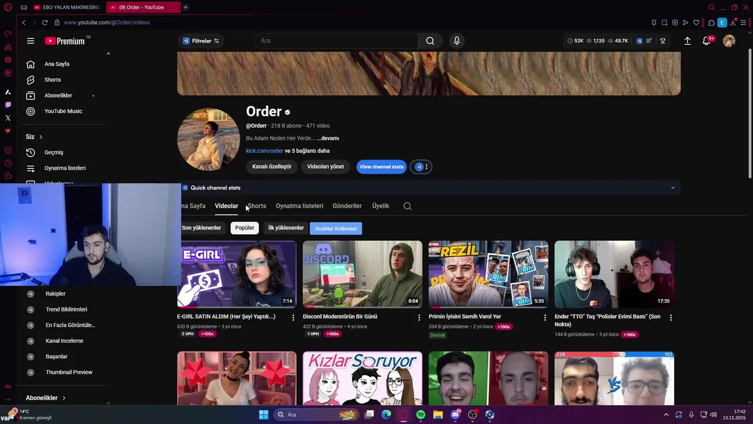The width and height of the screenshot is (753, 424).
Task: Sort videos by İlk yüklenenler
Action: (286, 228)
